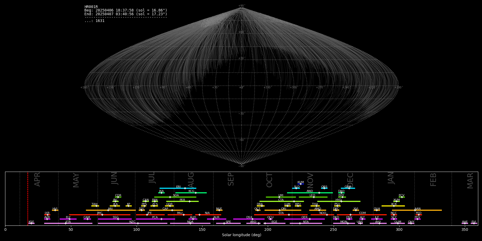Click the GDR shower label
Viewport: 482px width, 241px height.
click(x=170, y=204)
